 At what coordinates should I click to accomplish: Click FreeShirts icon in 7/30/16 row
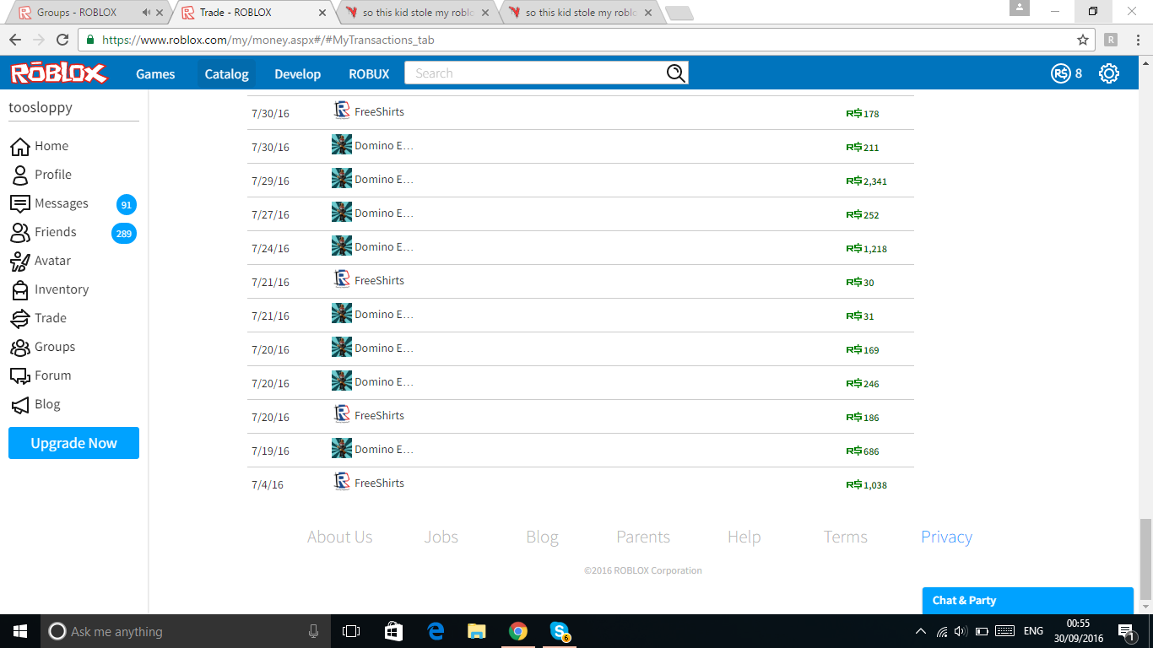(342, 111)
